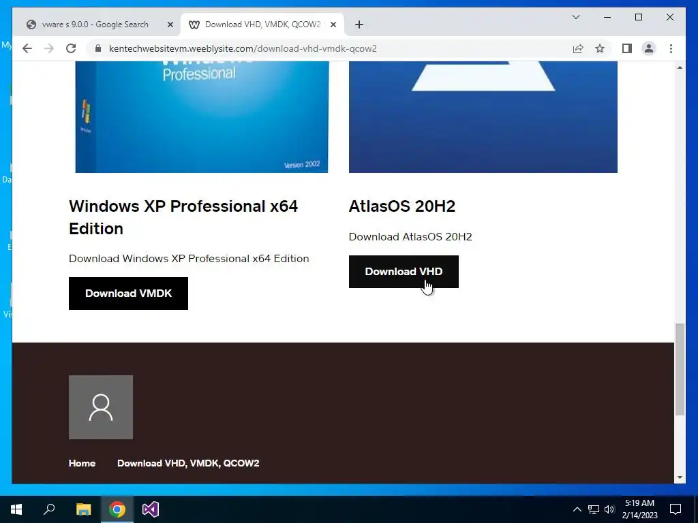
Task: Bookmark this page with the star
Action: click(x=600, y=48)
